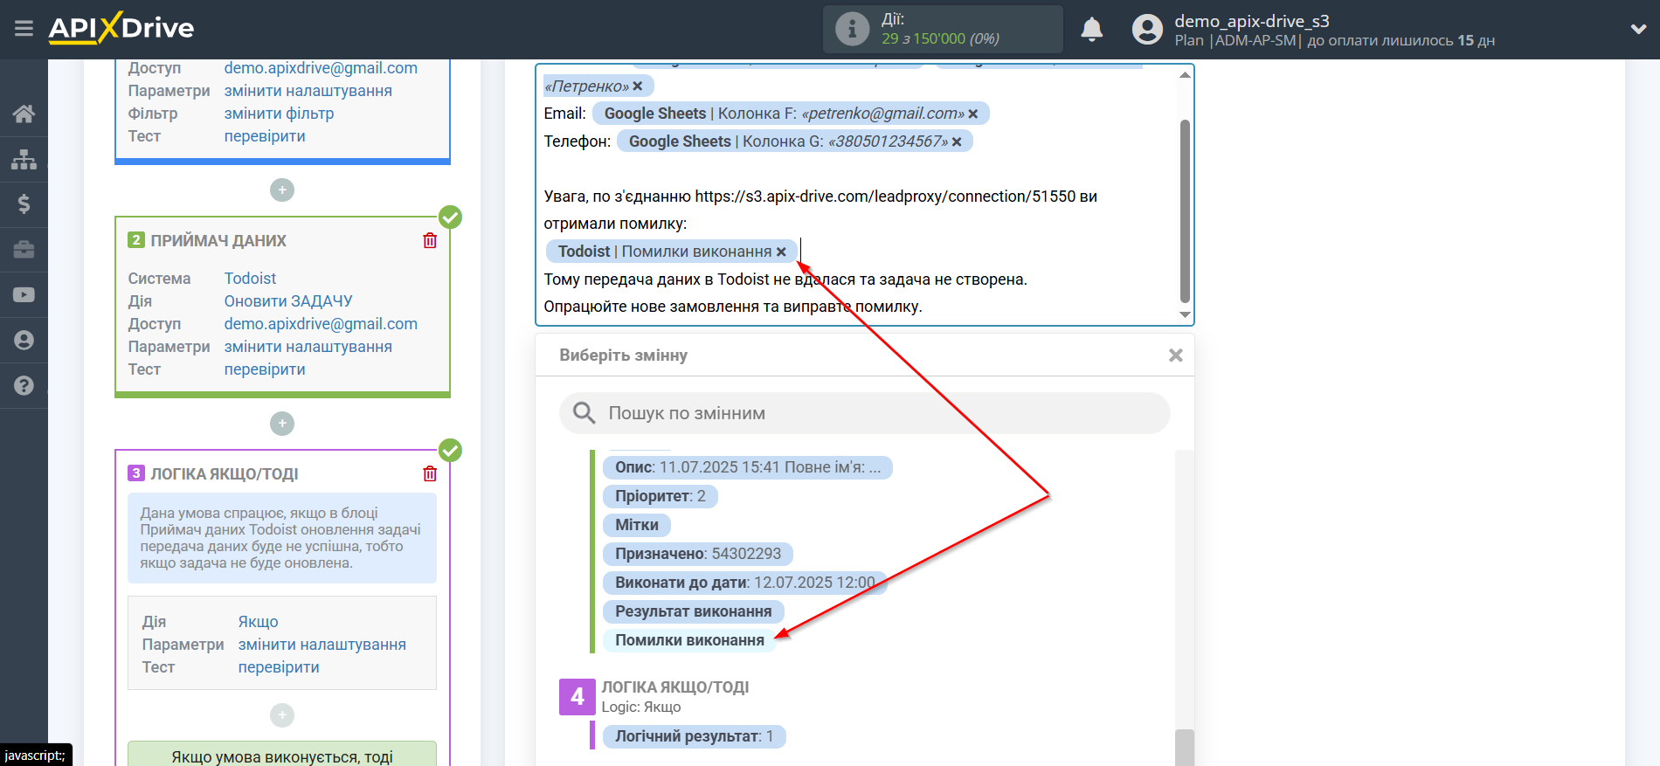Viewport: 1660px width, 766px height.
Task: Expand the account dropdown chevron
Action: tap(1638, 29)
